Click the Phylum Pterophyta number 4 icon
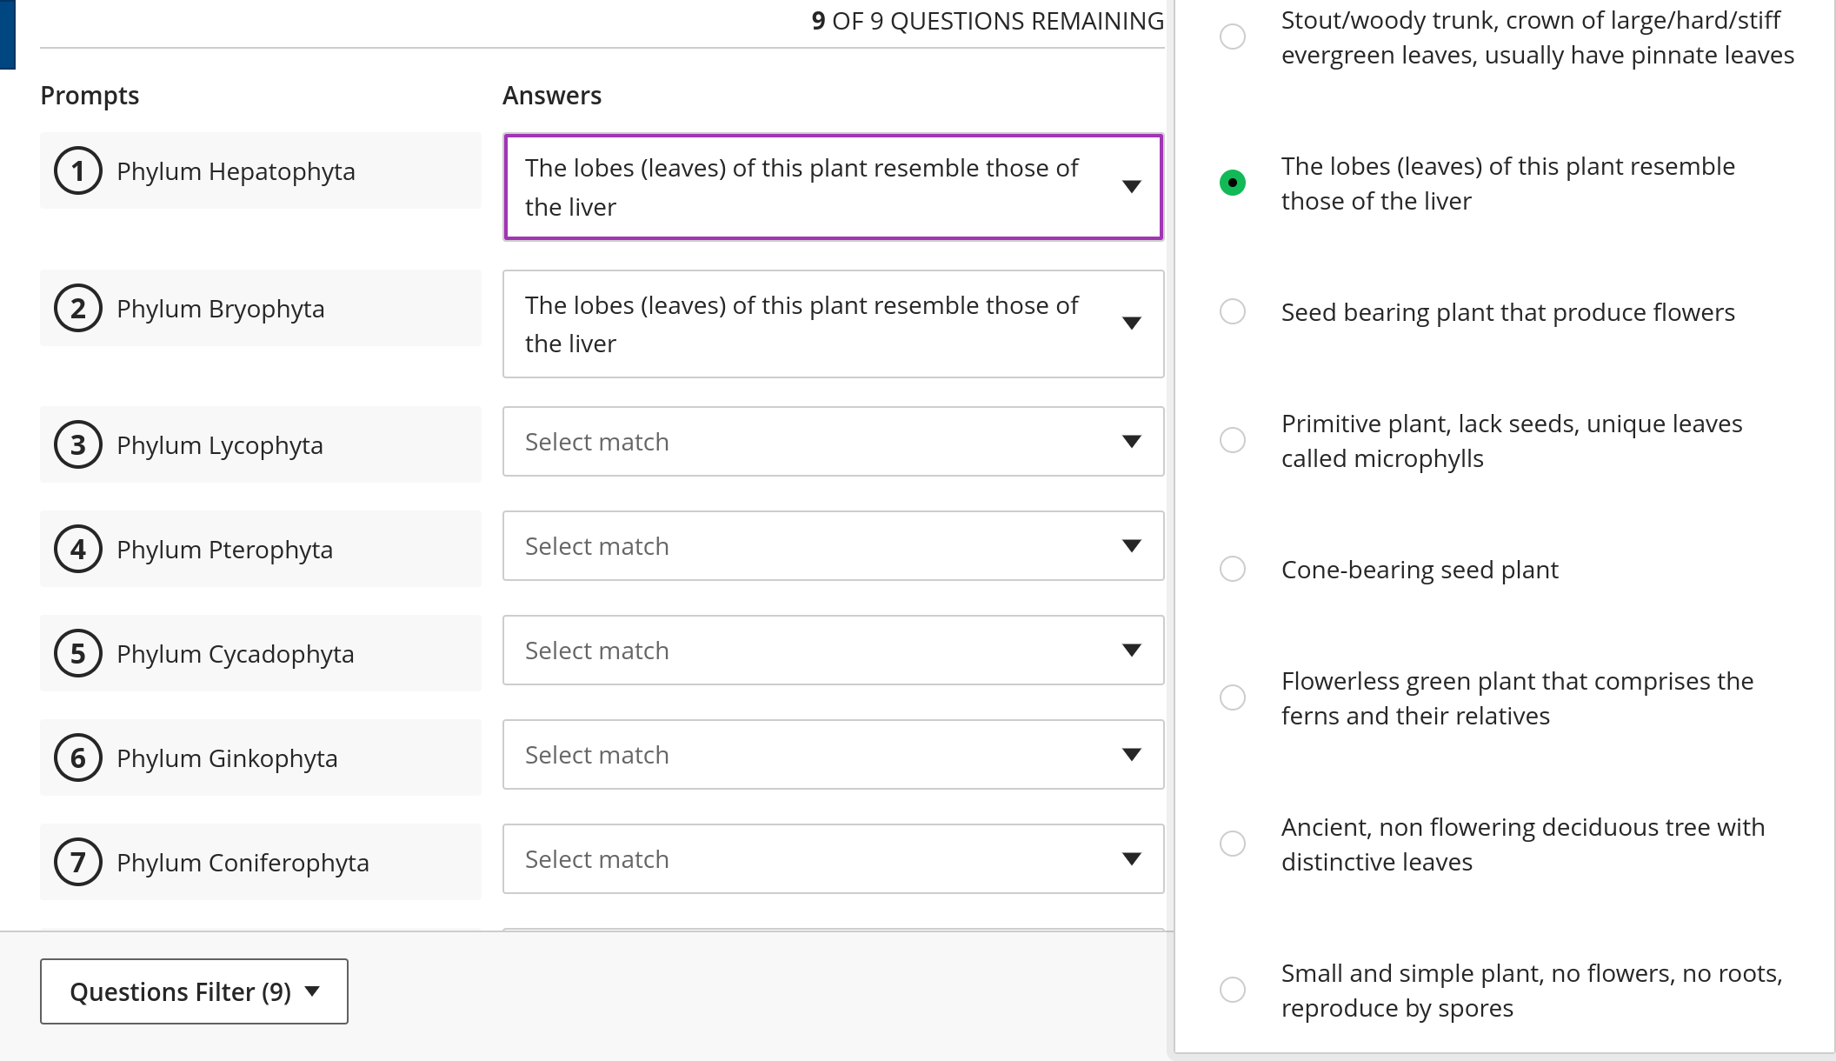 (x=78, y=549)
